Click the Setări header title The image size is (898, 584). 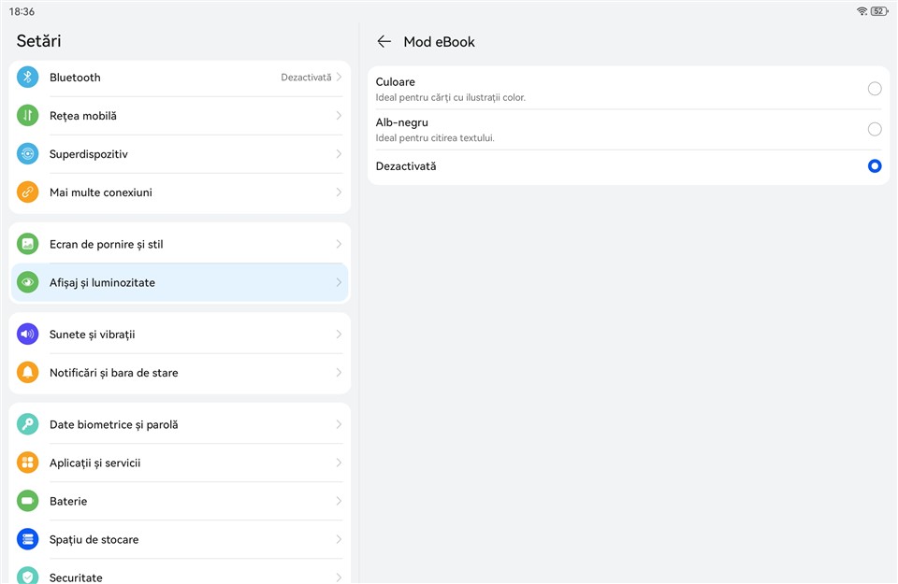[39, 41]
